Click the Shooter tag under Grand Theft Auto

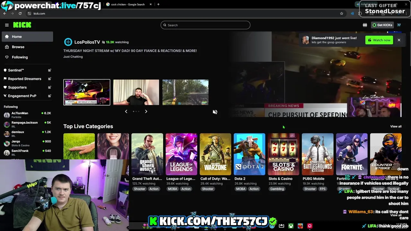pos(139,189)
